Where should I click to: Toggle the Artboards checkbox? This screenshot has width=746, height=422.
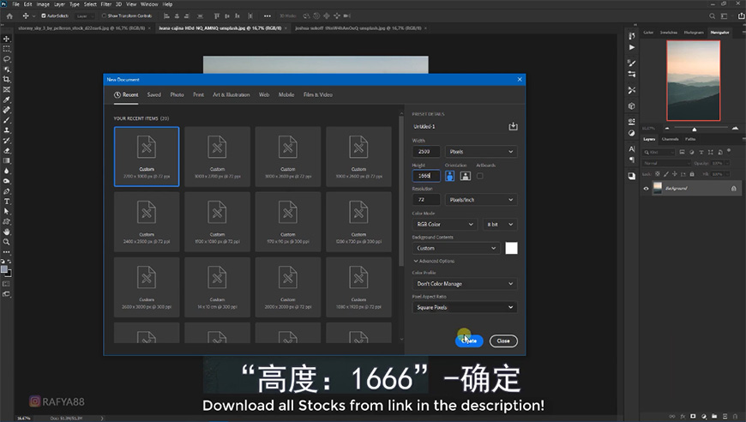[479, 176]
